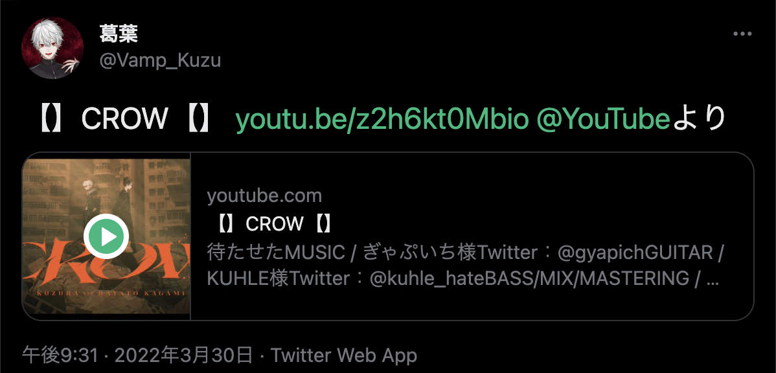Click the より text after the @YouTube mention

[699, 119]
